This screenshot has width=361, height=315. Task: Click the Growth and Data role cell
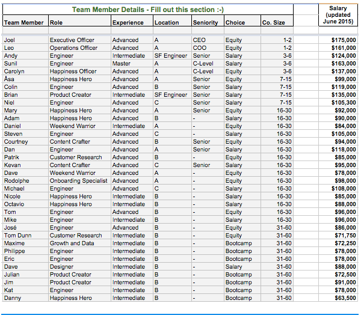[79, 243]
